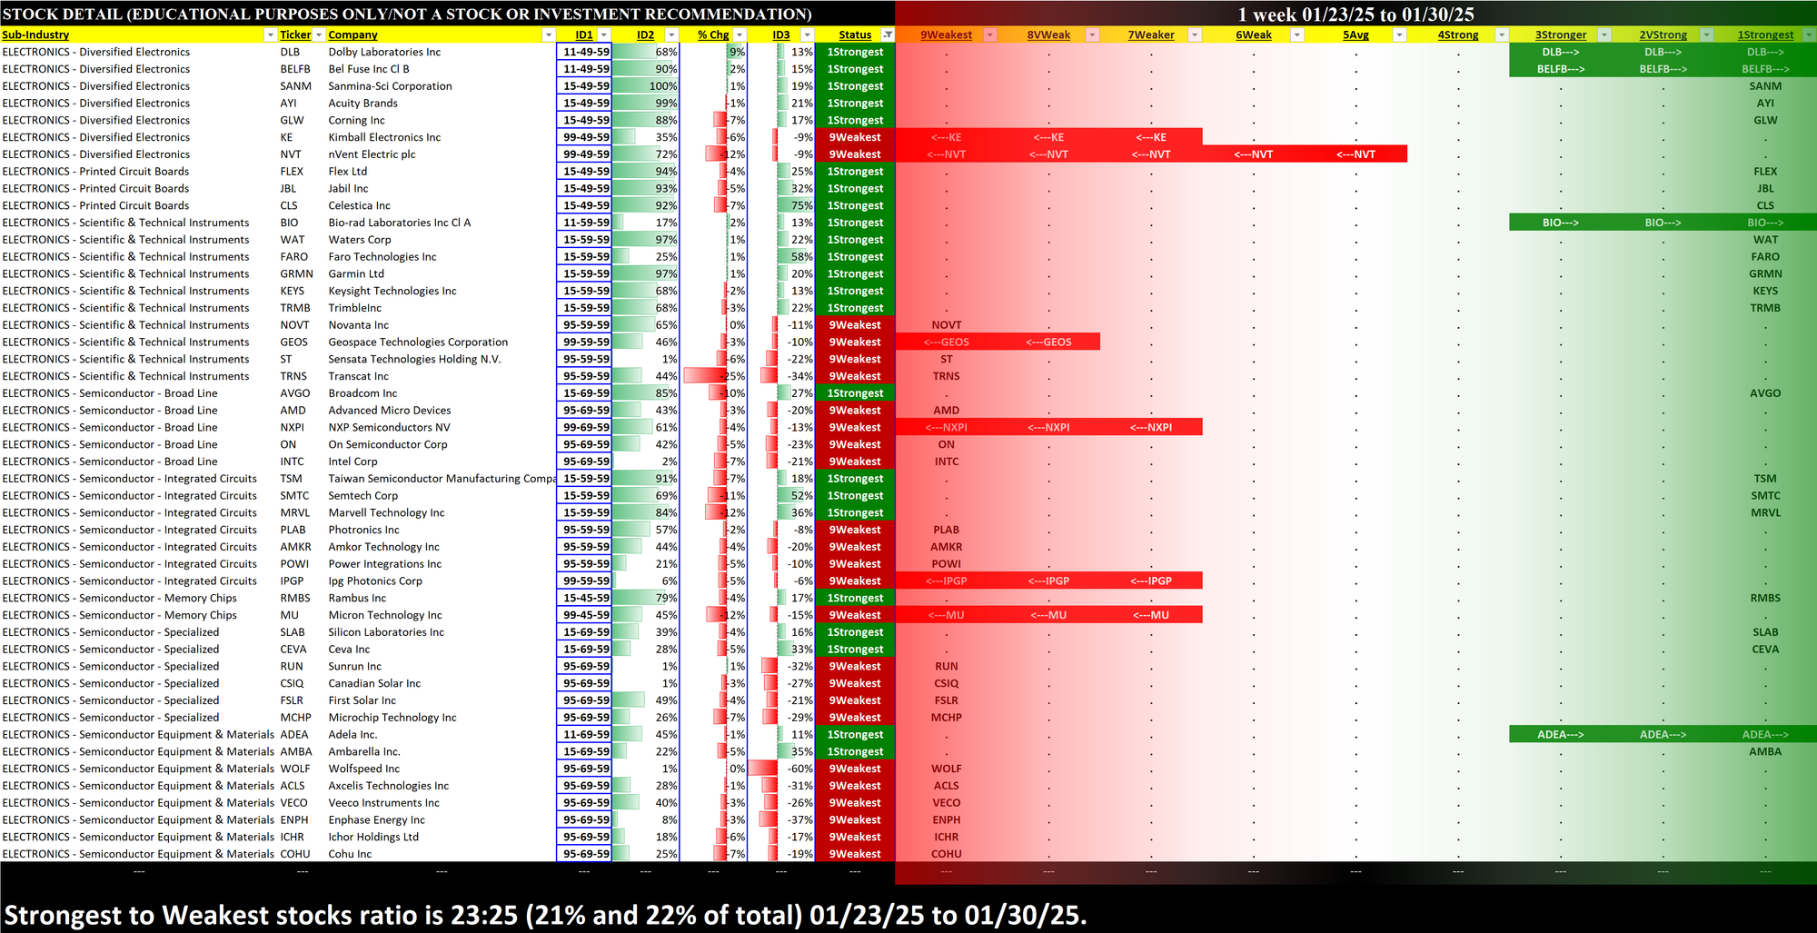Open the 5Avg column filter dropdown

tap(1399, 35)
